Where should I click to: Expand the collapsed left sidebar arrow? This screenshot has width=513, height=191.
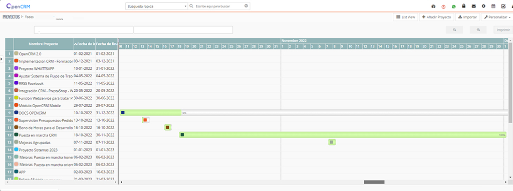[2, 59]
